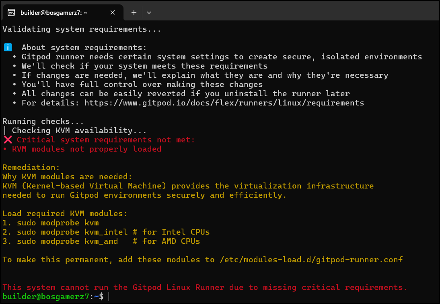440x304 pixels.
Task: Click the terminal icon in the tab
Action: tap(11, 12)
